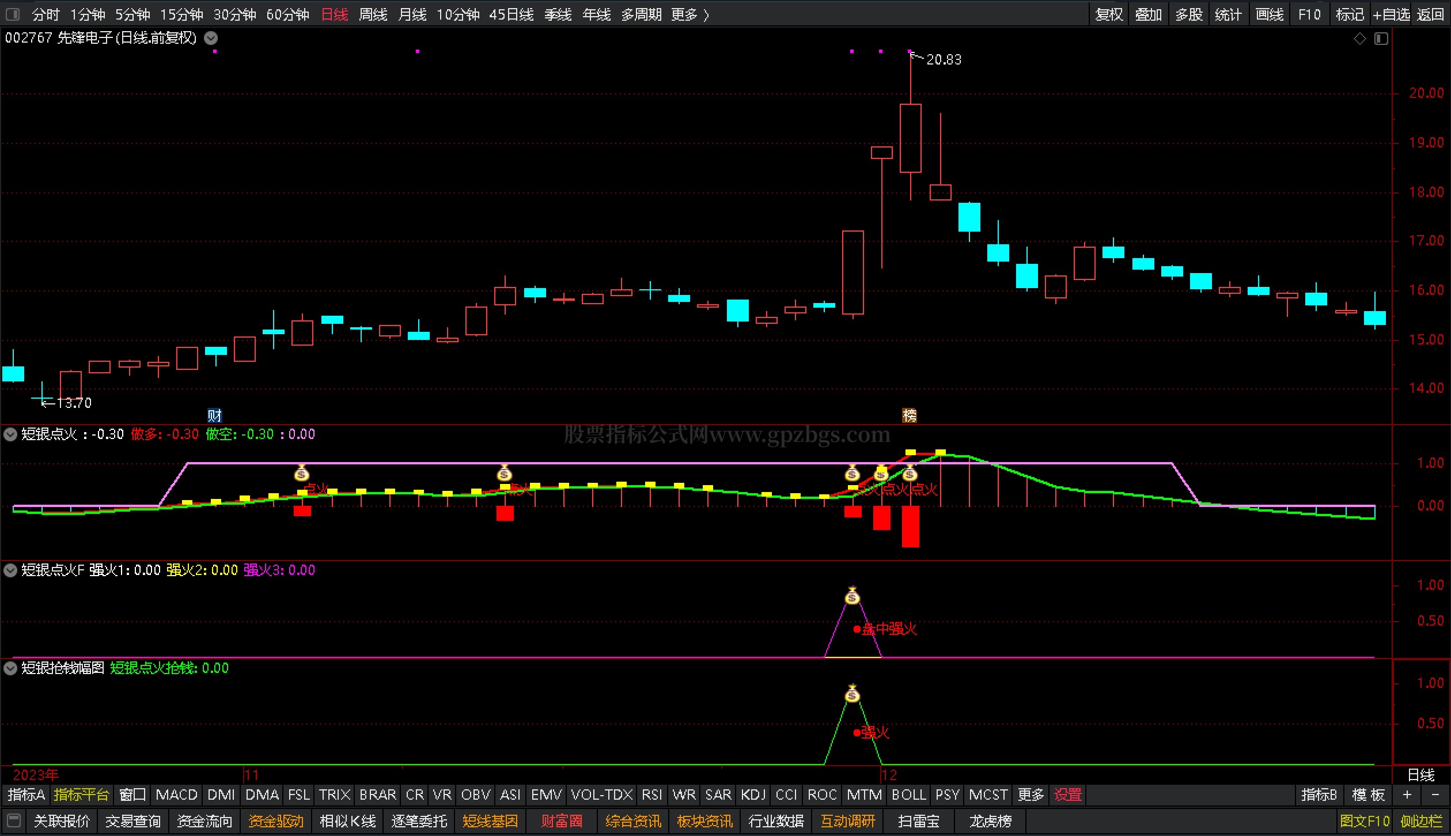
Task: Click the bottom-left panel icon beside 关联报价
Action: click(x=14, y=820)
